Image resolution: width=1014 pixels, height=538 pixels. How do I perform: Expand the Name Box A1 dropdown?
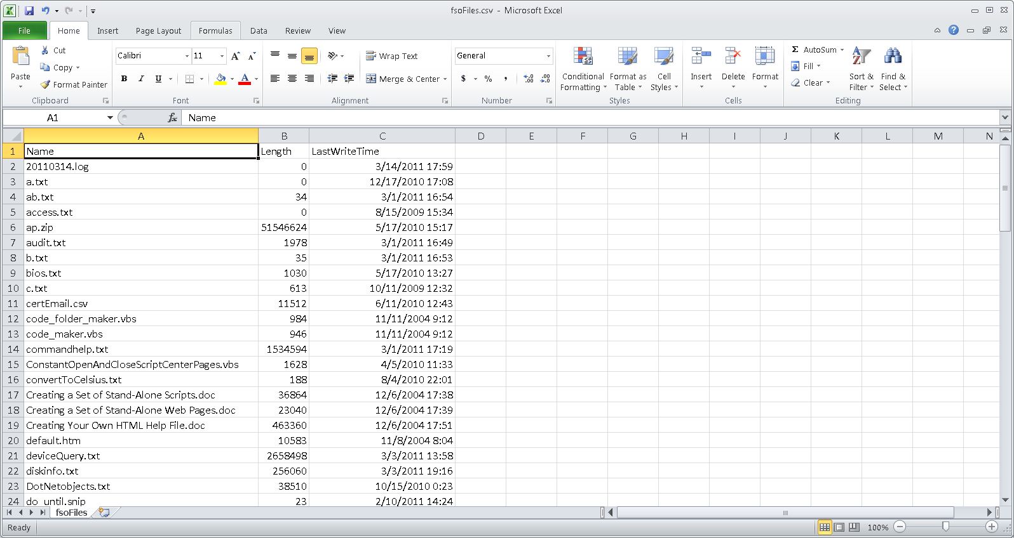click(x=110, y=118)
